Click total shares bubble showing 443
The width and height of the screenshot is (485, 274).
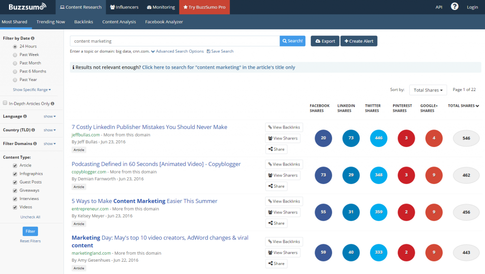tap(466, 252)
